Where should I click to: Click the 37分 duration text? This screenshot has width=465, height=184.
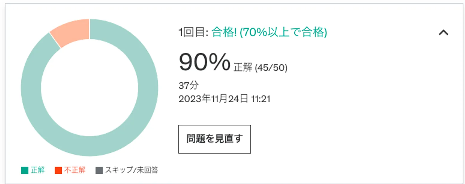point(188,85)
